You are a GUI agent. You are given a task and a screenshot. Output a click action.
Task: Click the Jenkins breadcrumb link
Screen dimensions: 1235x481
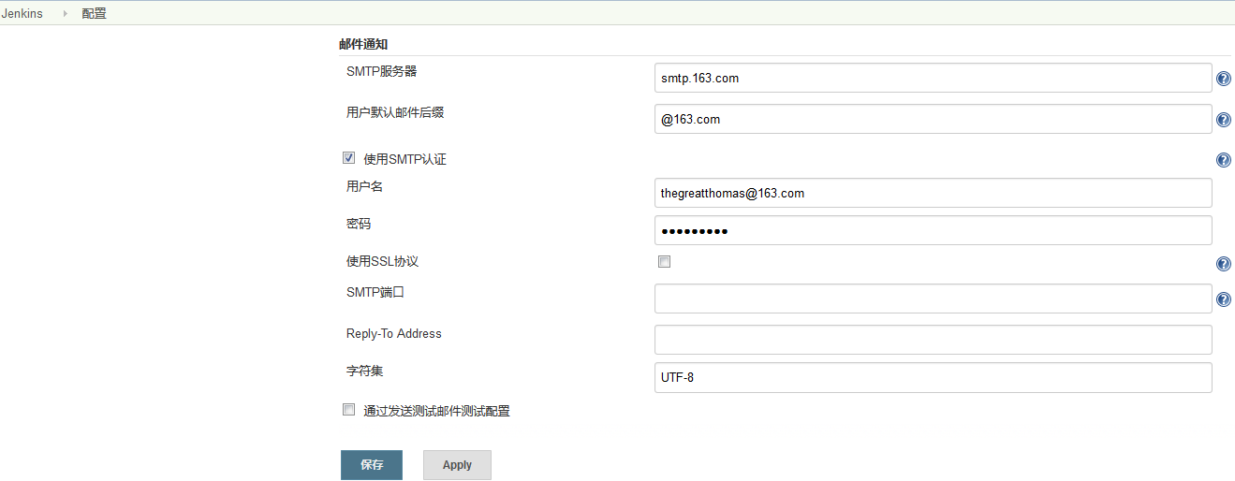(x=22, y=14)
